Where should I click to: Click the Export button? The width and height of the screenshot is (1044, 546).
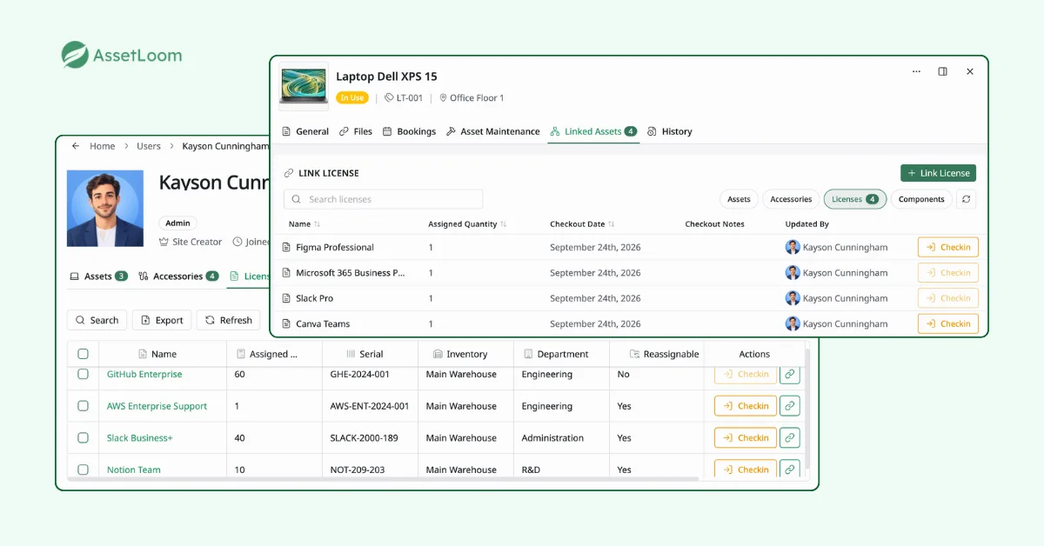tap(162, 320)
